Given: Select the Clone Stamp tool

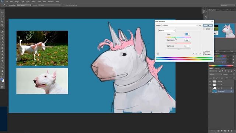Looking at the screenshot, I should pos(2,38).
